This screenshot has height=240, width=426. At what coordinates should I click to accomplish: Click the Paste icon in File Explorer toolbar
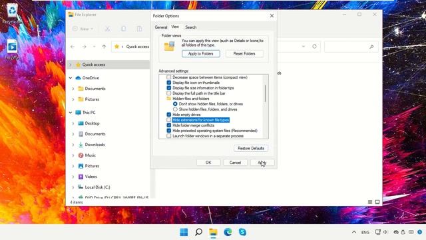coord(139,29)
